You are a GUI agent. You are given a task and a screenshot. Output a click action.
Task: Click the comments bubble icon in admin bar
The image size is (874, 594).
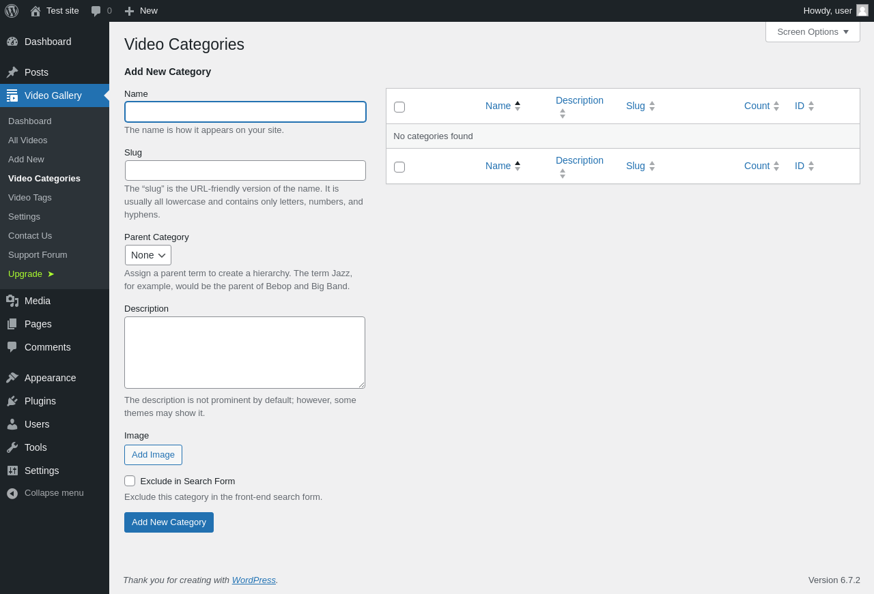pos(96,11)
